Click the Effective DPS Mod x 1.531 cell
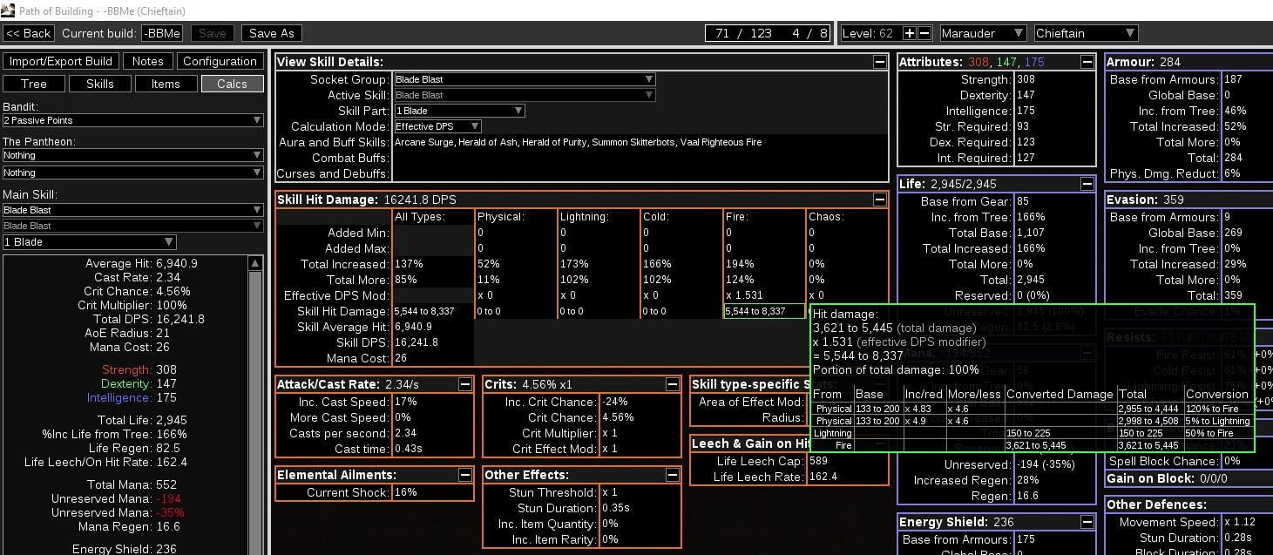 (x=764, y=295)
